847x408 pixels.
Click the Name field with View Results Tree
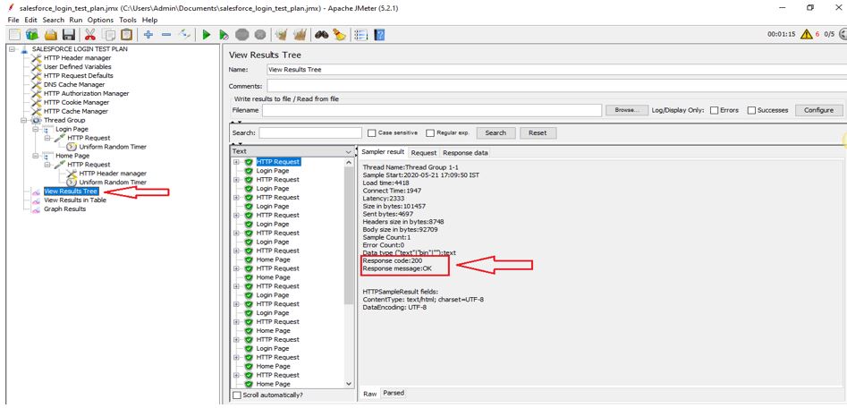pyautogui.click(x=557, y=69)
